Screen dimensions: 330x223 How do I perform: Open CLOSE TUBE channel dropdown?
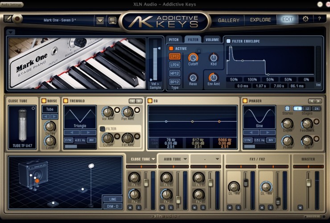[x=153, y=159]
